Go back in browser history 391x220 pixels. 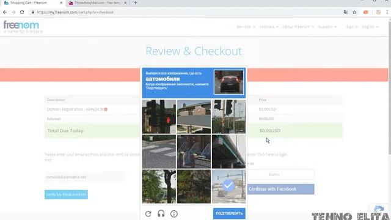5,12
